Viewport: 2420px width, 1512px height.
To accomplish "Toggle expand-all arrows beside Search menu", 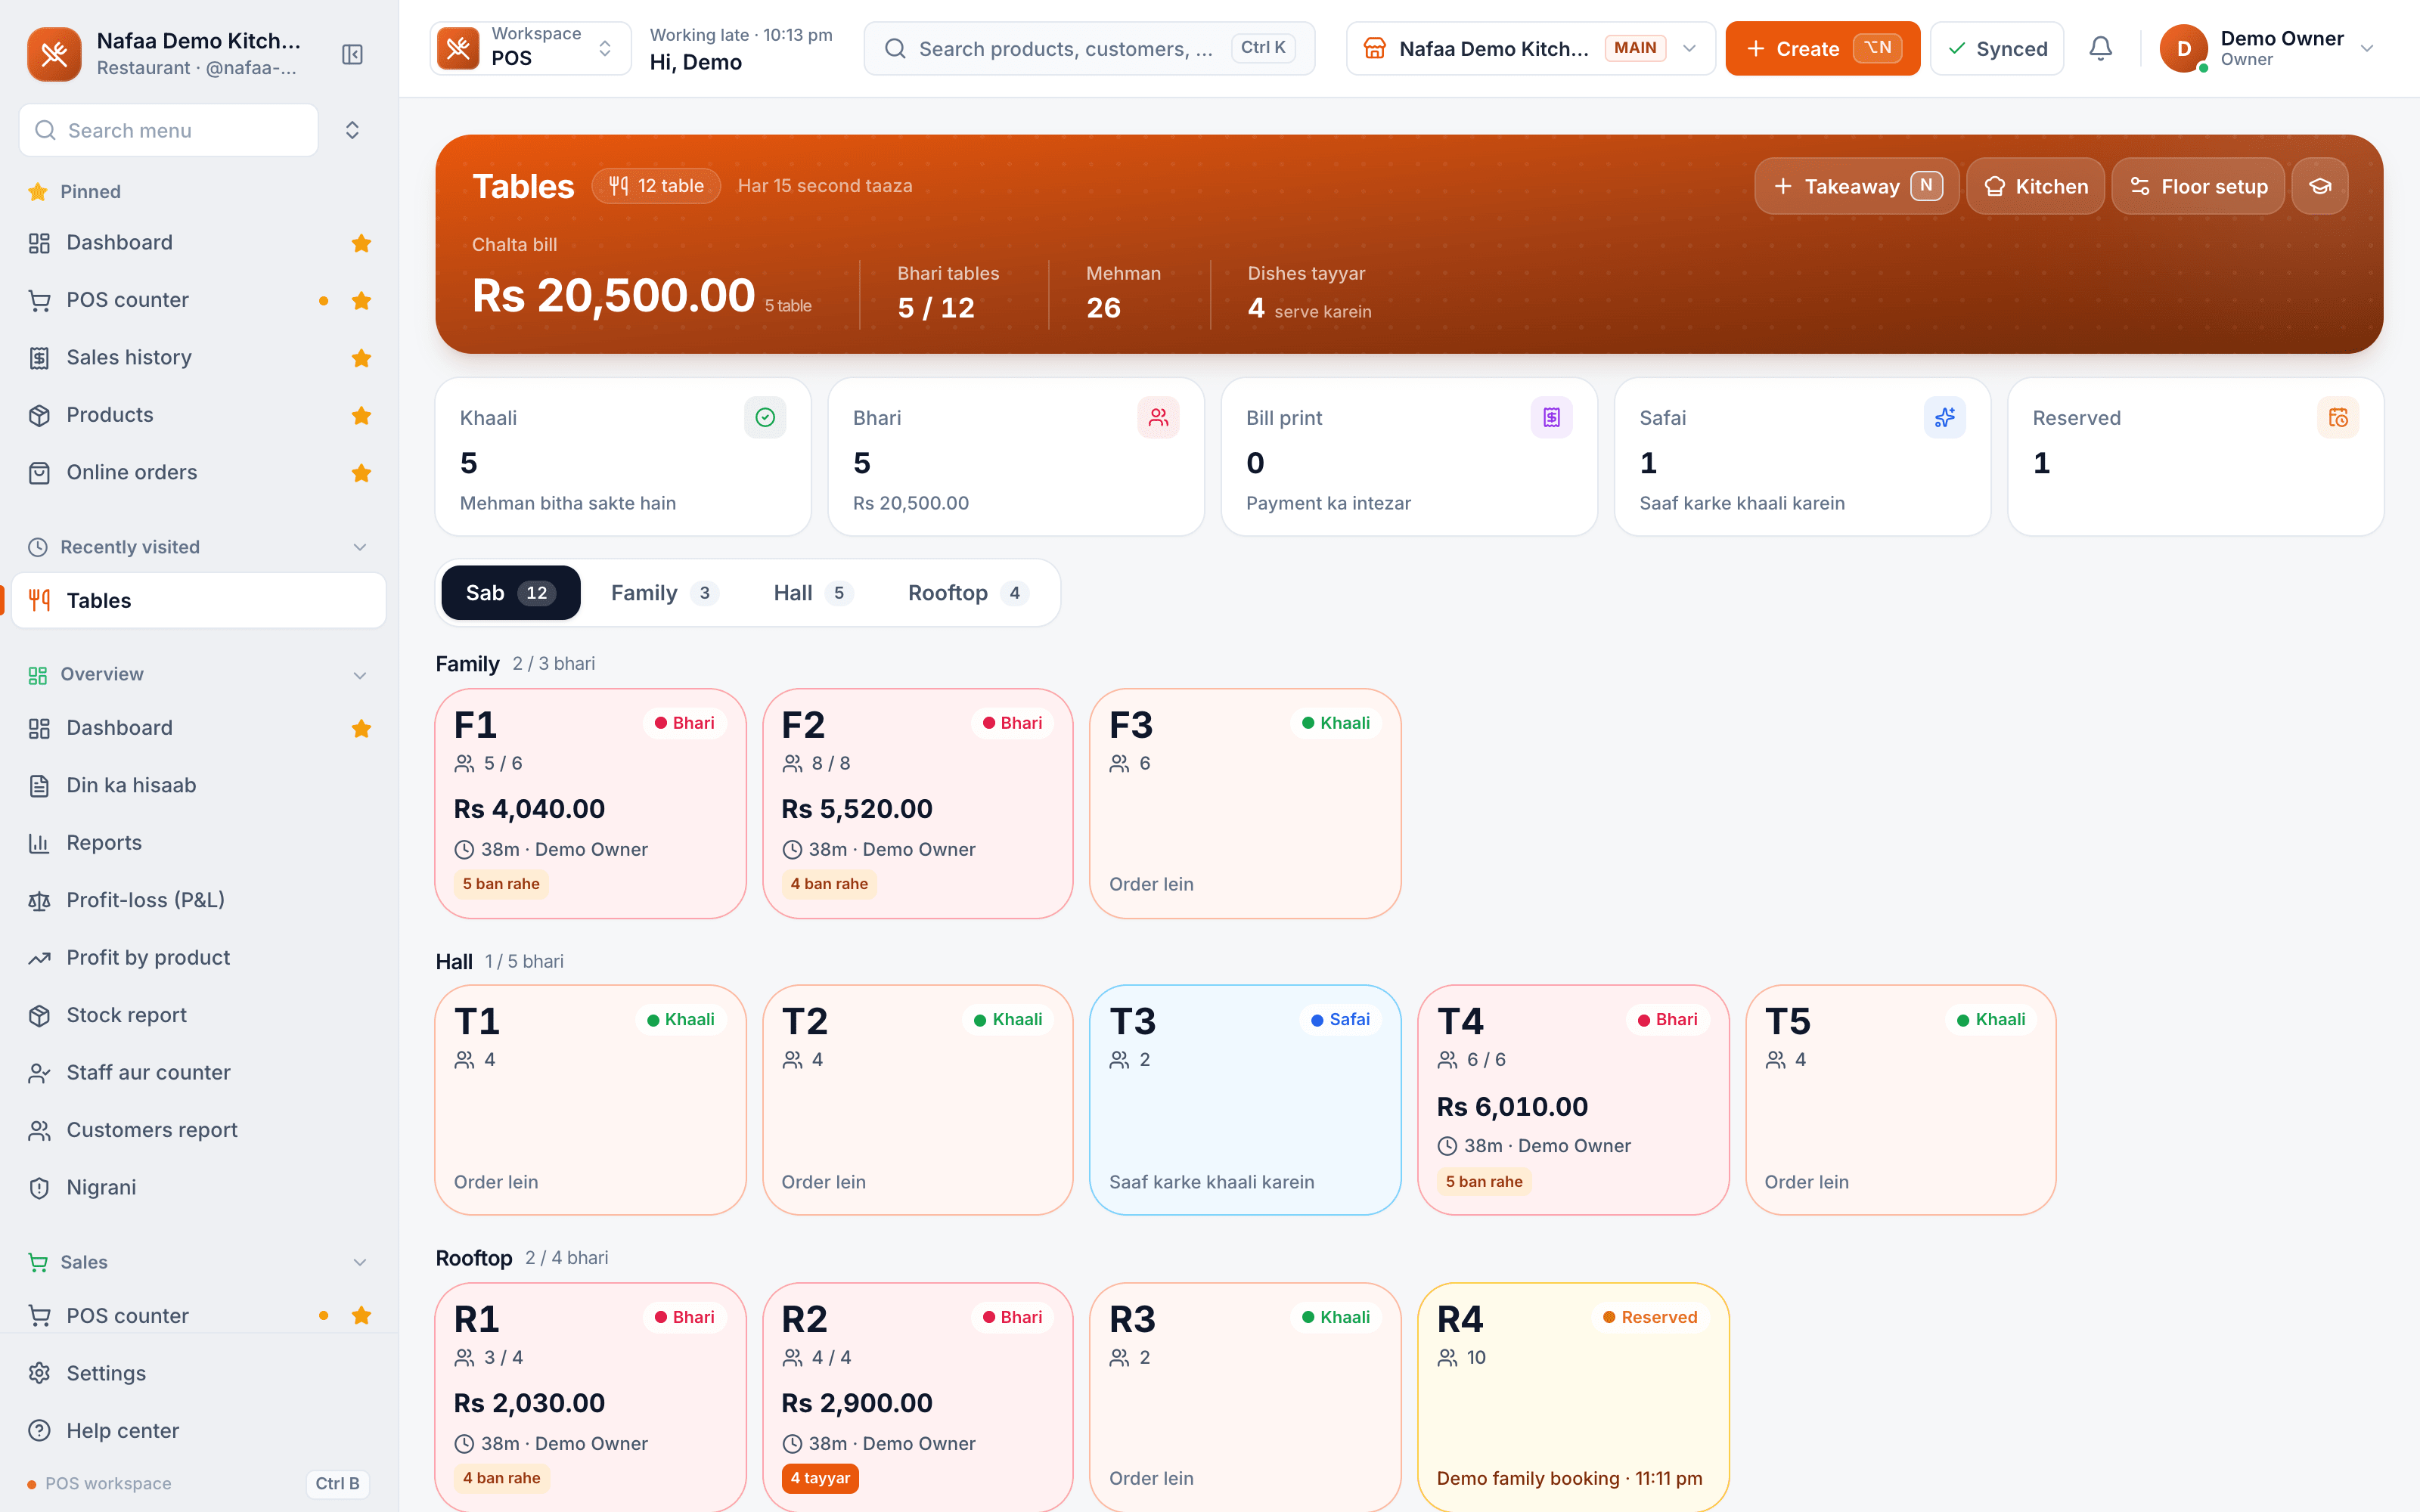I will click(352, 130).
